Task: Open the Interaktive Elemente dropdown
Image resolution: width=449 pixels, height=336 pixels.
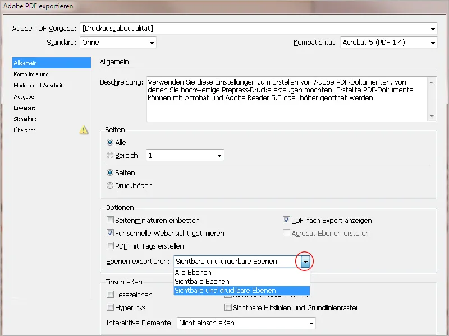Action: point(246,323)
